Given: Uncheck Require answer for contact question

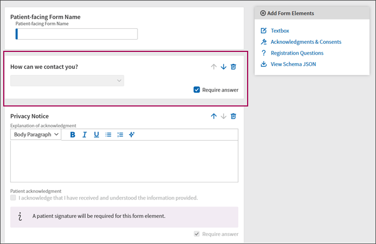Looking at the screenshot, I should [197, 90].
